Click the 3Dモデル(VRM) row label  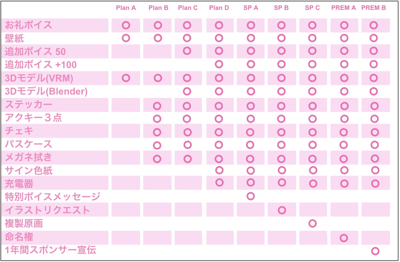pos(39,78)
